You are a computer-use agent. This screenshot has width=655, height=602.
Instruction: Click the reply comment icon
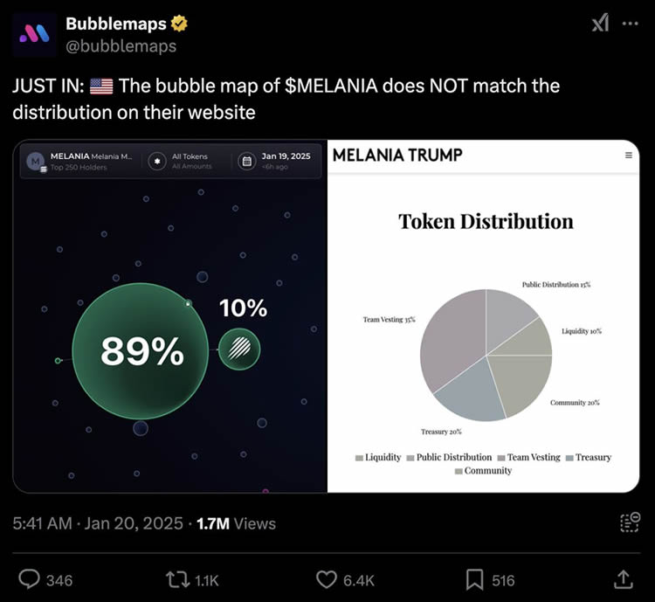pos(30,578)
